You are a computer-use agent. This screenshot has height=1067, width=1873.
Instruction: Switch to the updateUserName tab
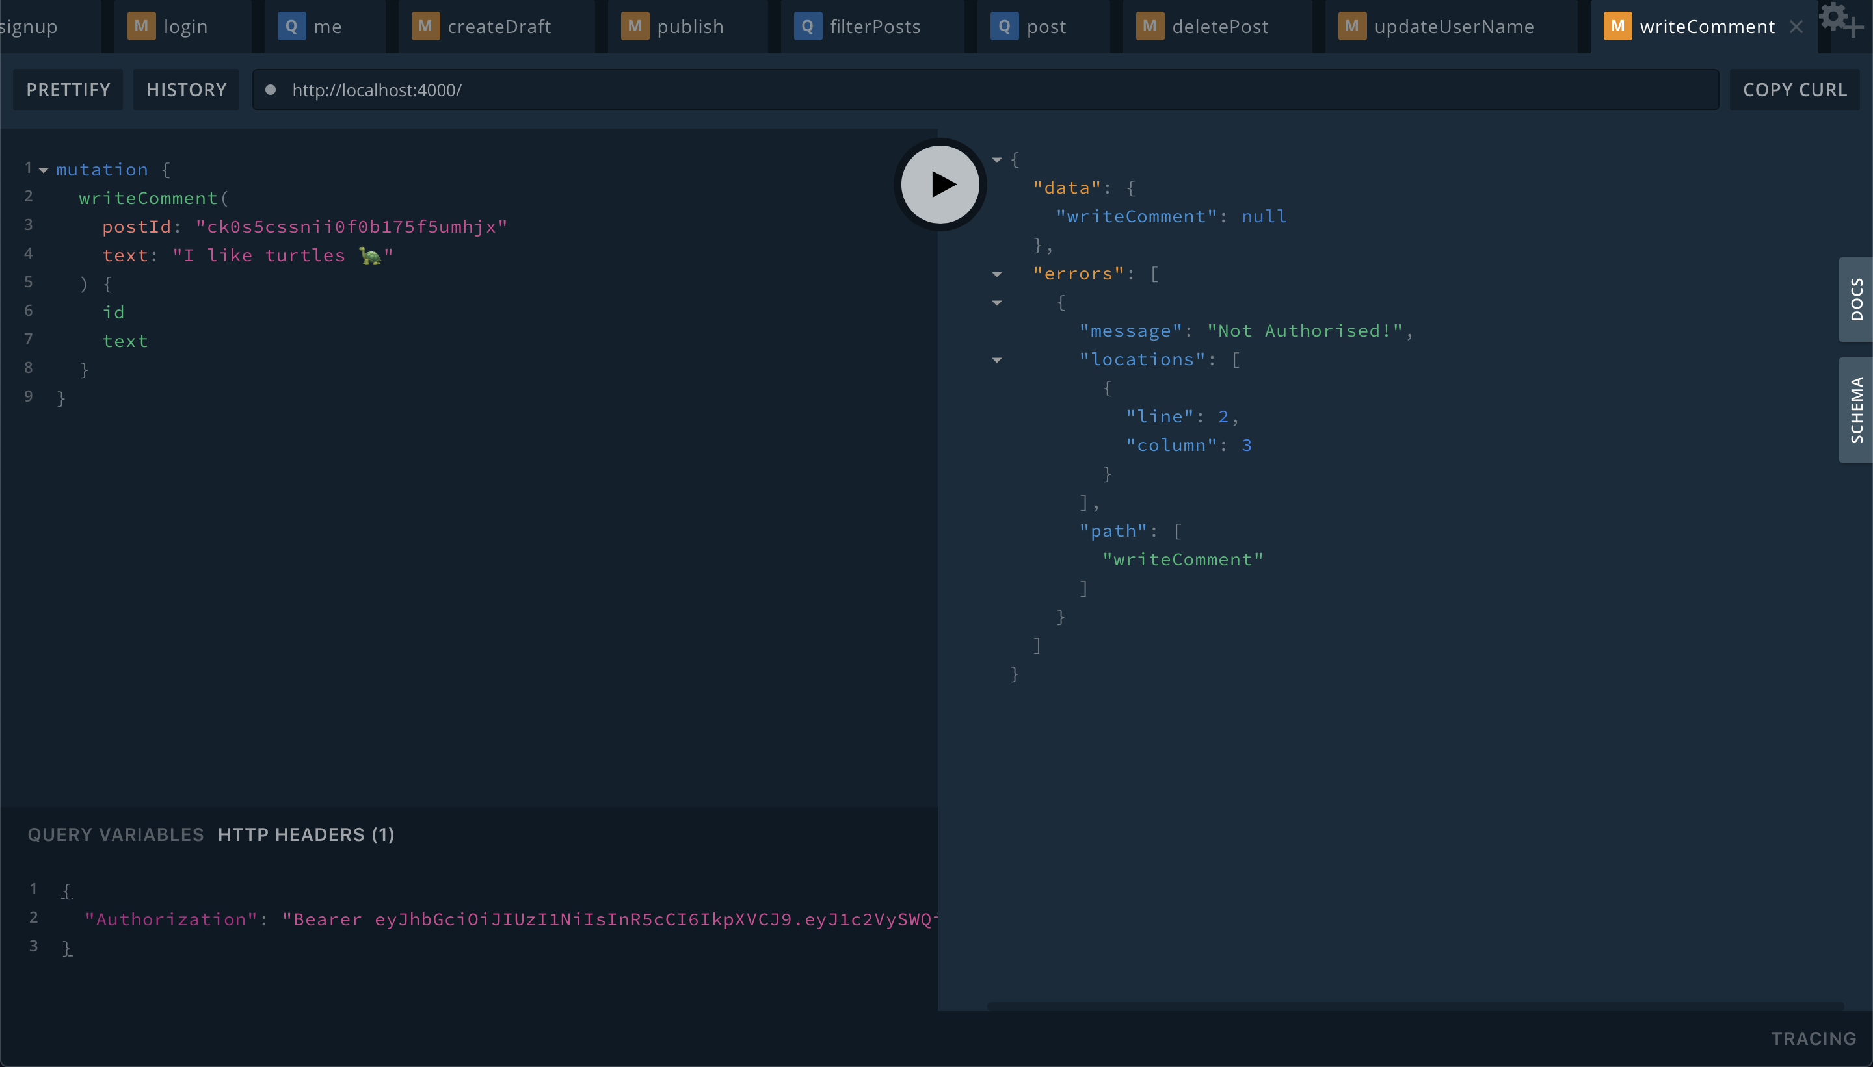(x=1453, y=27)
